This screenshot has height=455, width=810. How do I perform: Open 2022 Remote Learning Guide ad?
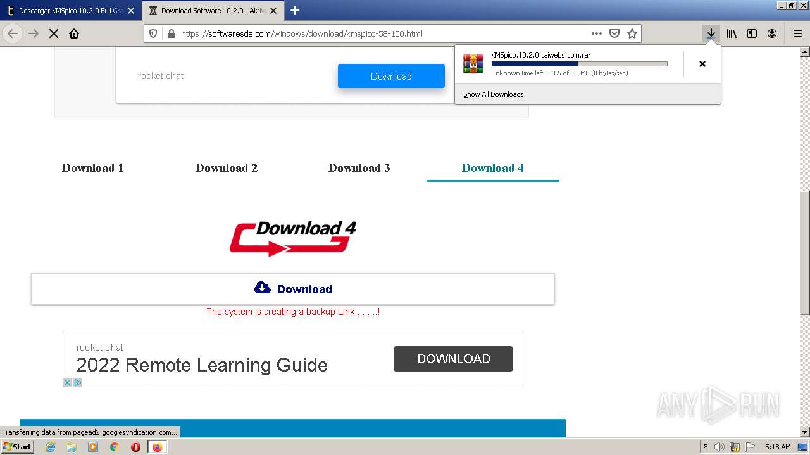pyautogui.click(x=202, y=365)
